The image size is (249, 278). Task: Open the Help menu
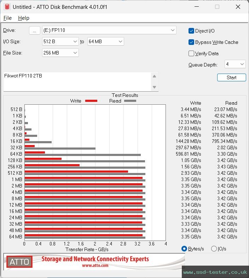tap(24, 18)
